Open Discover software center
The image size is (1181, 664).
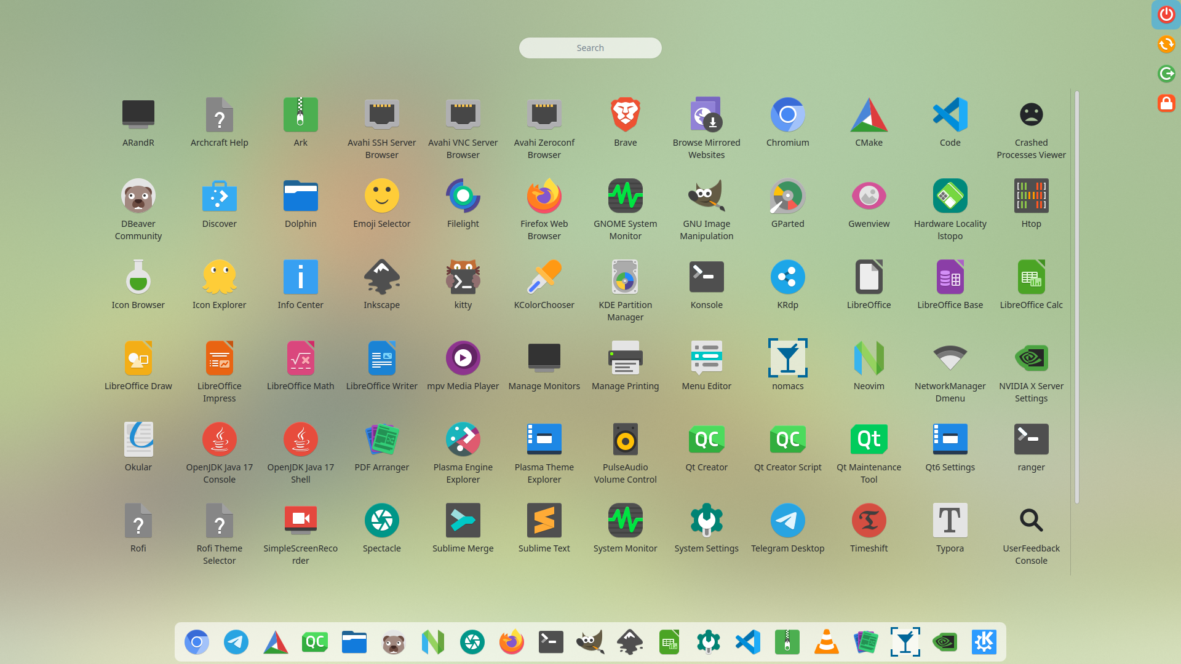tap(219, 204)
